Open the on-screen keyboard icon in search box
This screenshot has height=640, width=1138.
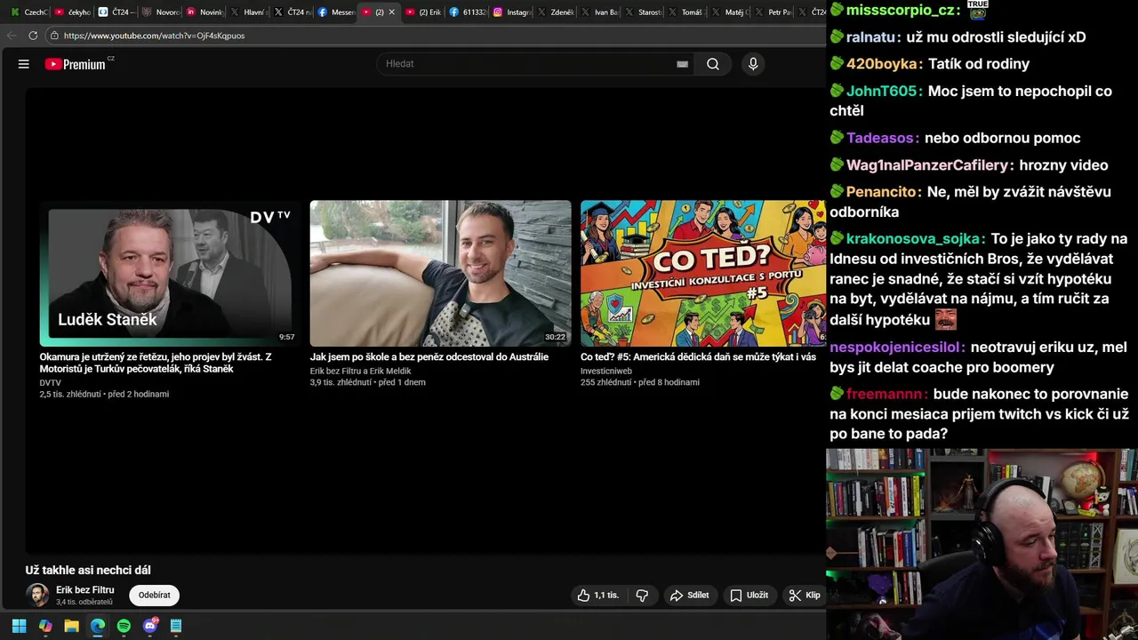(682, 64)
